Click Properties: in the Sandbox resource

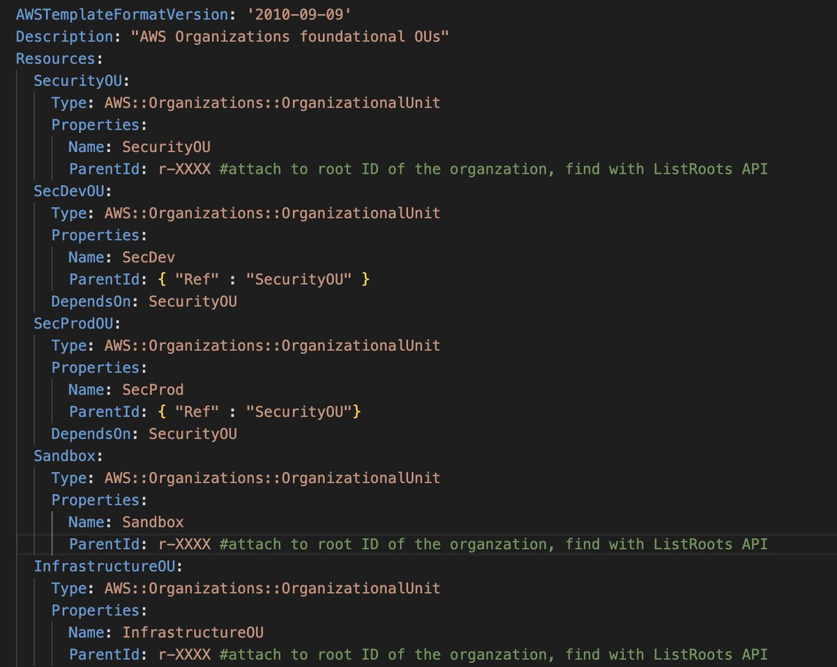pos(99,500)
